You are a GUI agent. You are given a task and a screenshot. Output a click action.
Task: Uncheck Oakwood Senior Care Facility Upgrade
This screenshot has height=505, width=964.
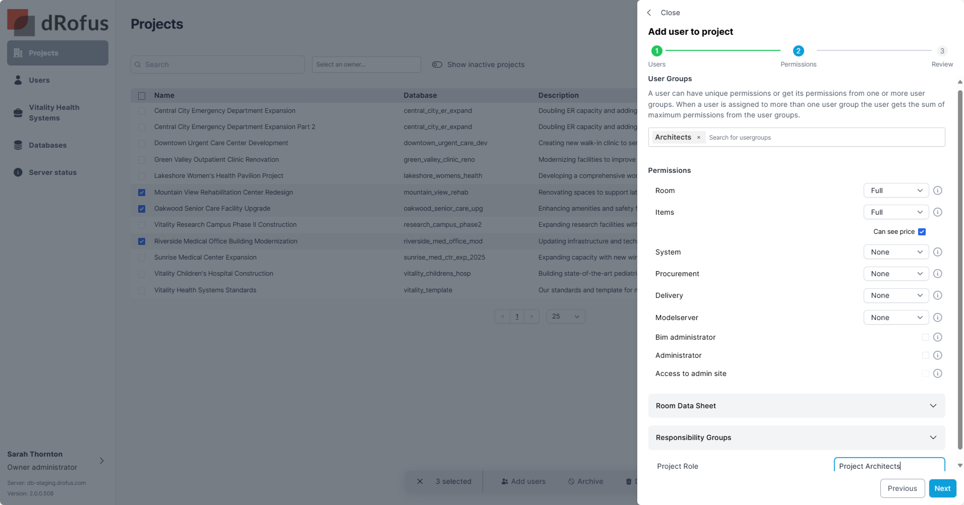coord(141,208)
